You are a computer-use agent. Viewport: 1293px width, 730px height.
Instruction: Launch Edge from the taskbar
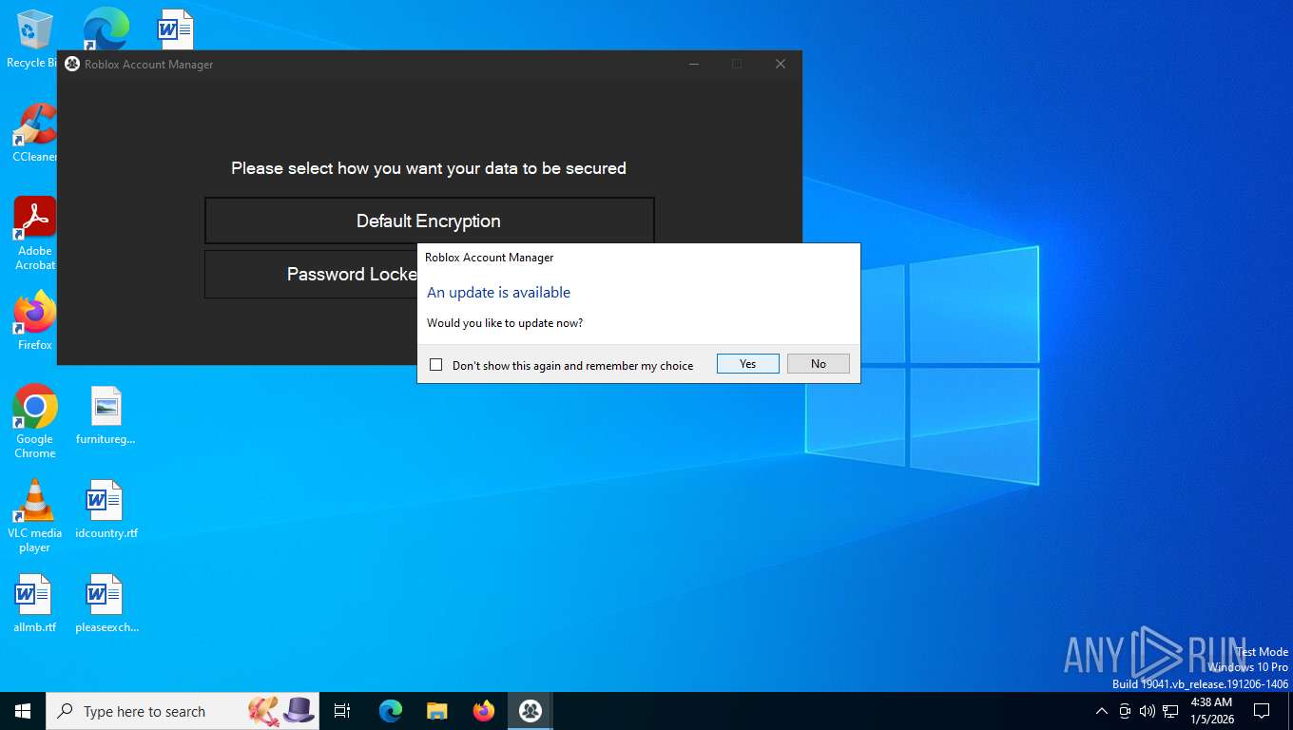(390, 711)
